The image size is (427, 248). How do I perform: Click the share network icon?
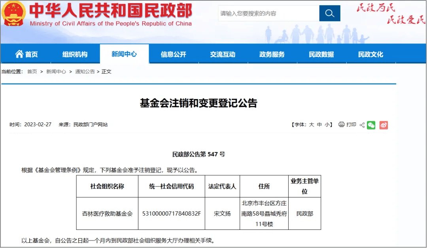[x=361, y=124]
